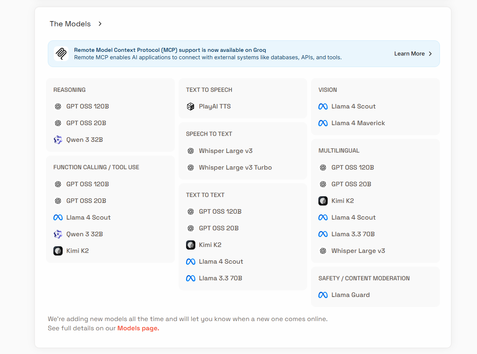Open Whisper Large v3 under Speech to Text

tap(226, 151)
